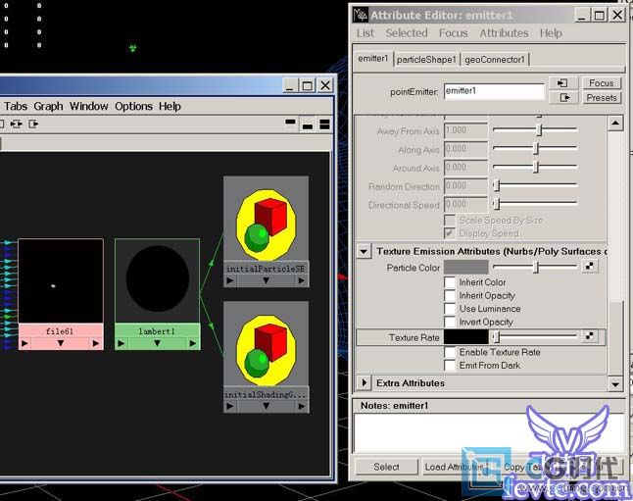The height and width of the screenshot is (501, 633).
Task: Click the Texture Rate slider handle
Action: pyautogui.click(x=497, y=336)
